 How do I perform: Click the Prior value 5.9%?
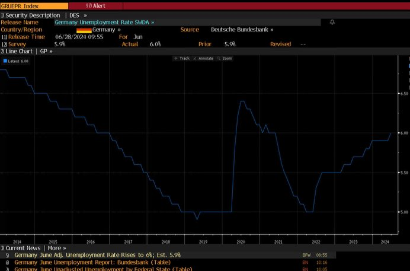(230, 44)
